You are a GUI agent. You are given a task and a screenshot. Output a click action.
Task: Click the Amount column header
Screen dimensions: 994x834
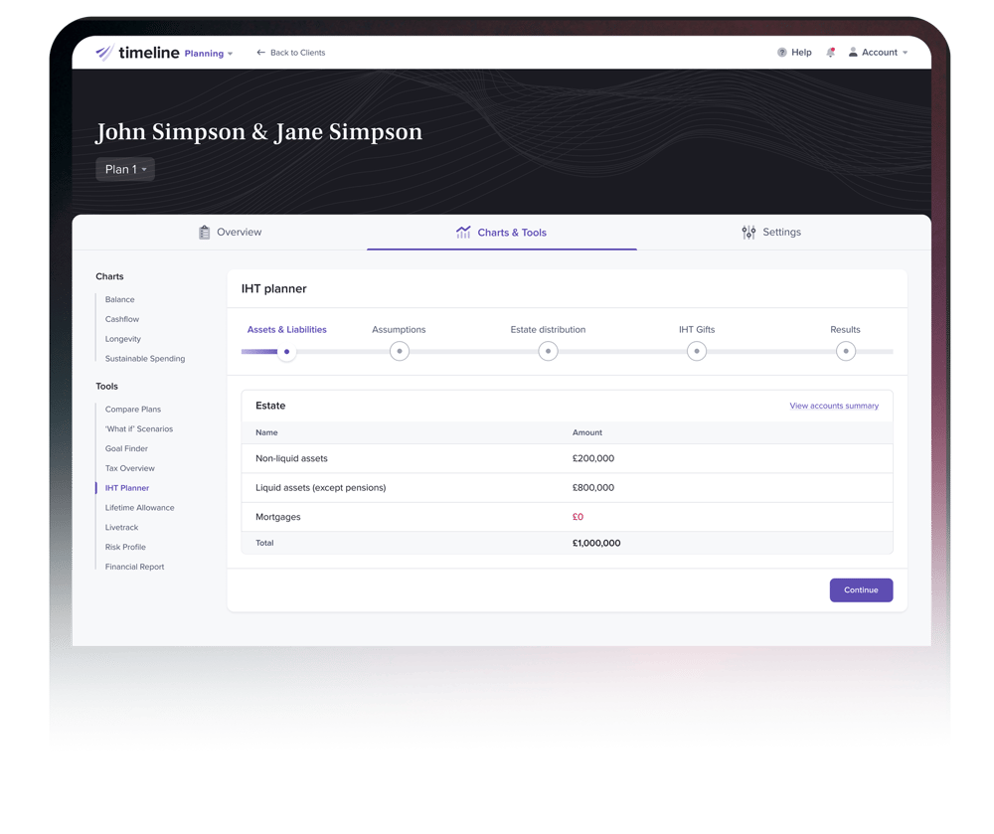587,432
